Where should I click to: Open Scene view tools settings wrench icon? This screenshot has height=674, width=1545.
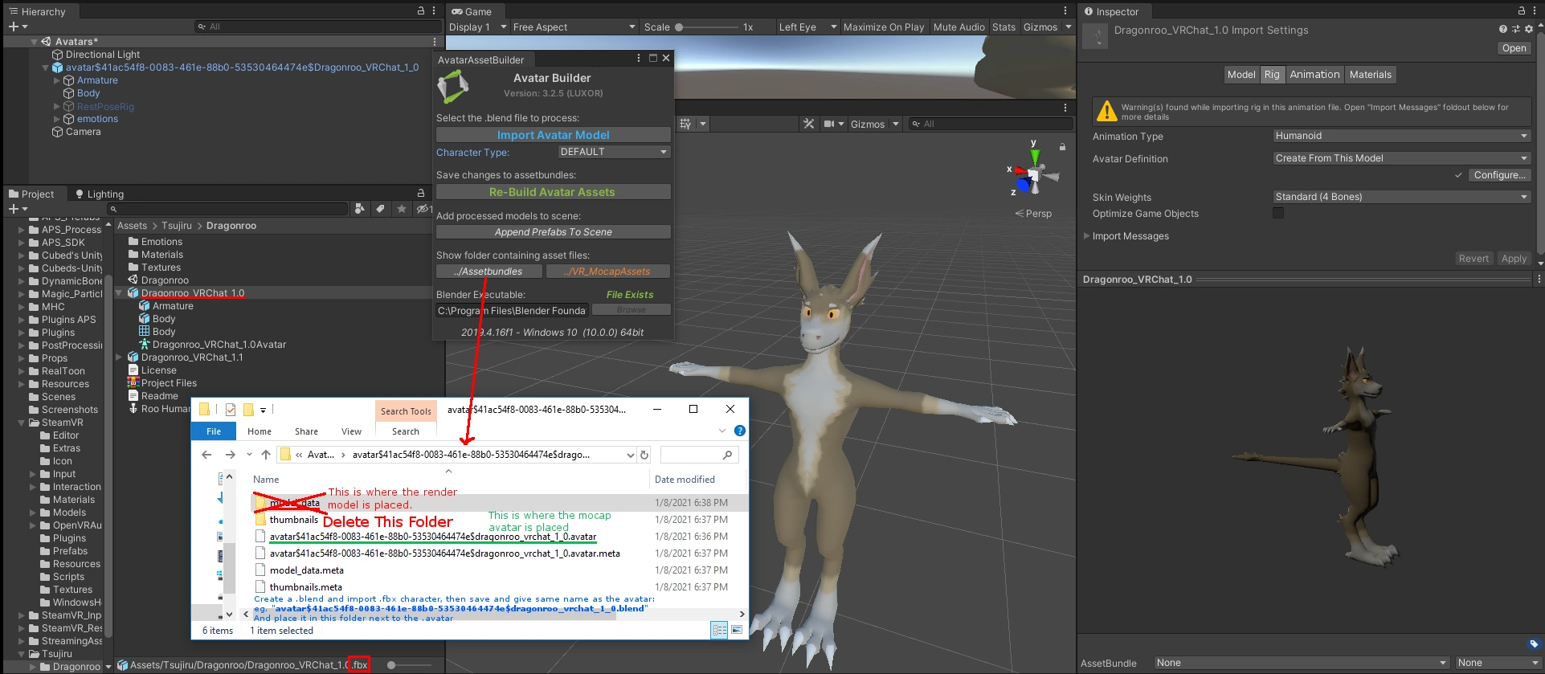(808, 124)
